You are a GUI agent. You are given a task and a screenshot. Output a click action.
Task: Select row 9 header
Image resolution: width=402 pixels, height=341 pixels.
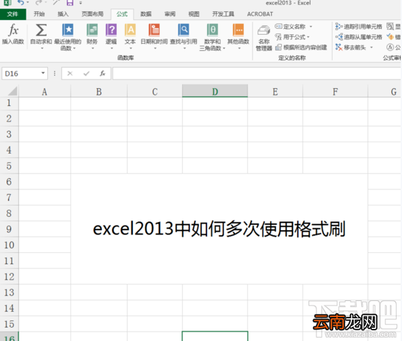pyautogui.click(x=9, y=229)
